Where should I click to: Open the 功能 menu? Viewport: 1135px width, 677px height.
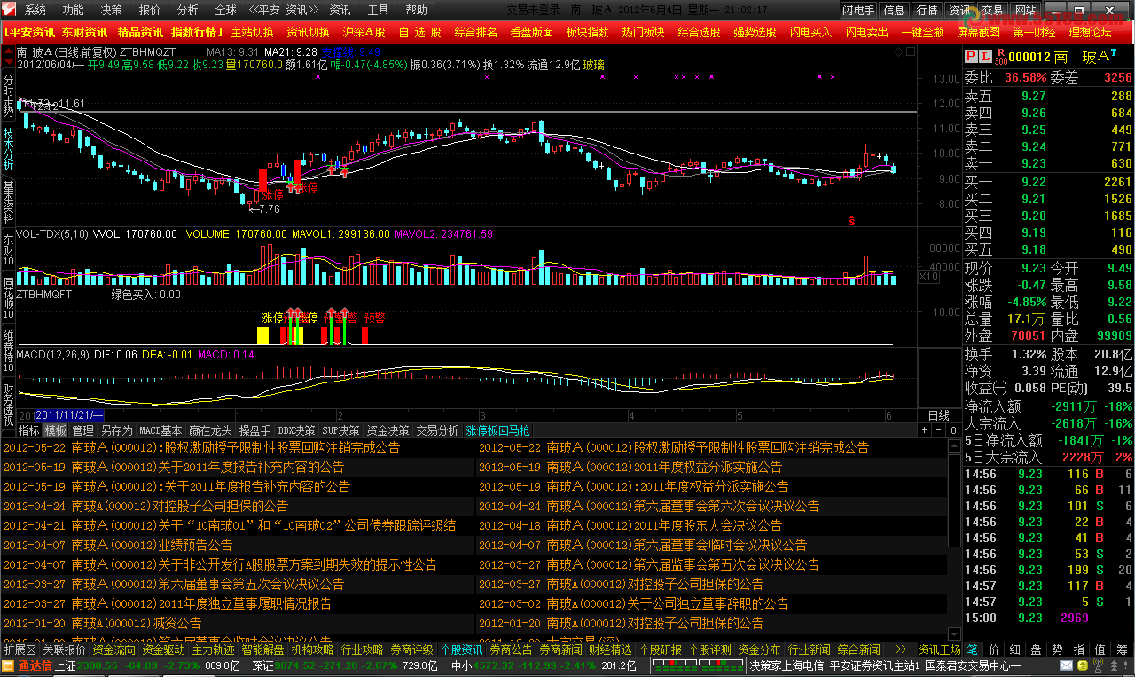click(x=73, y=10)
